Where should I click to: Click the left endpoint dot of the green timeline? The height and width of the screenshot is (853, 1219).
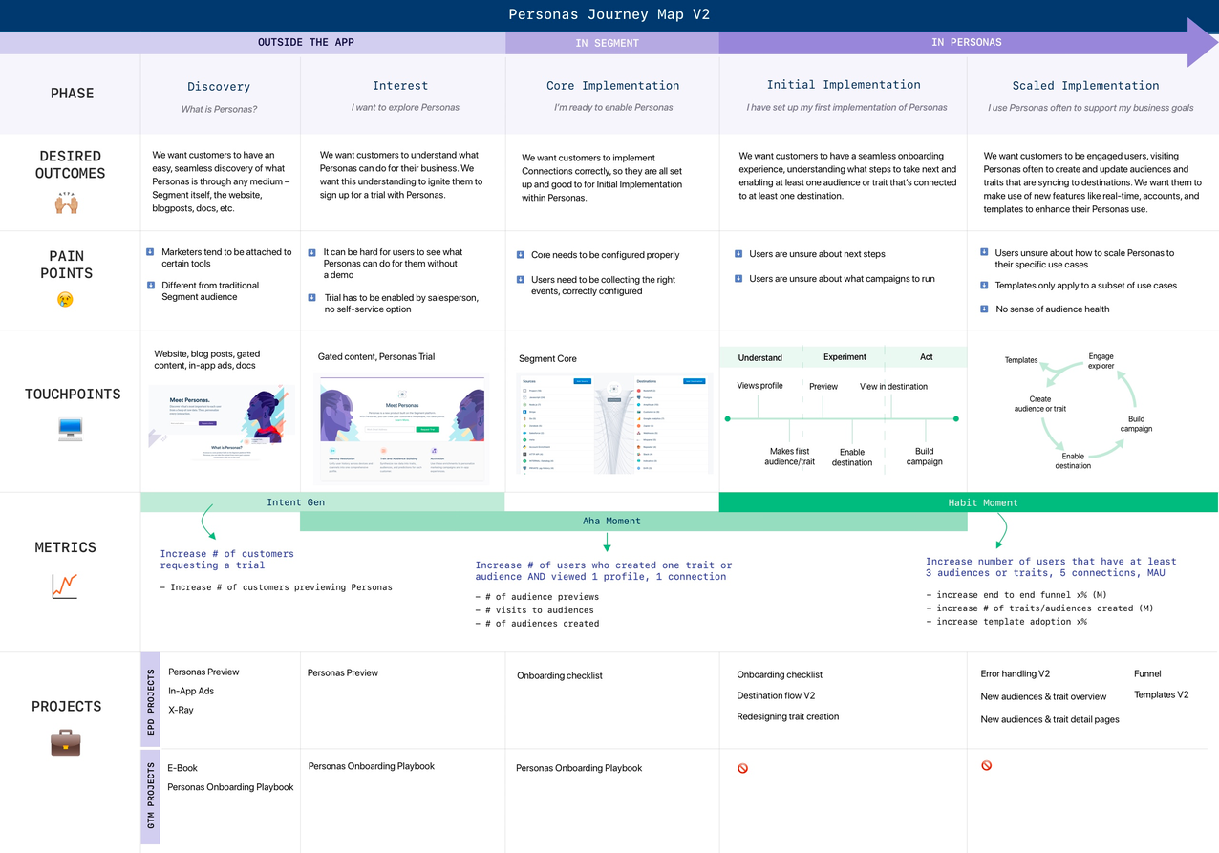(728, 418)
